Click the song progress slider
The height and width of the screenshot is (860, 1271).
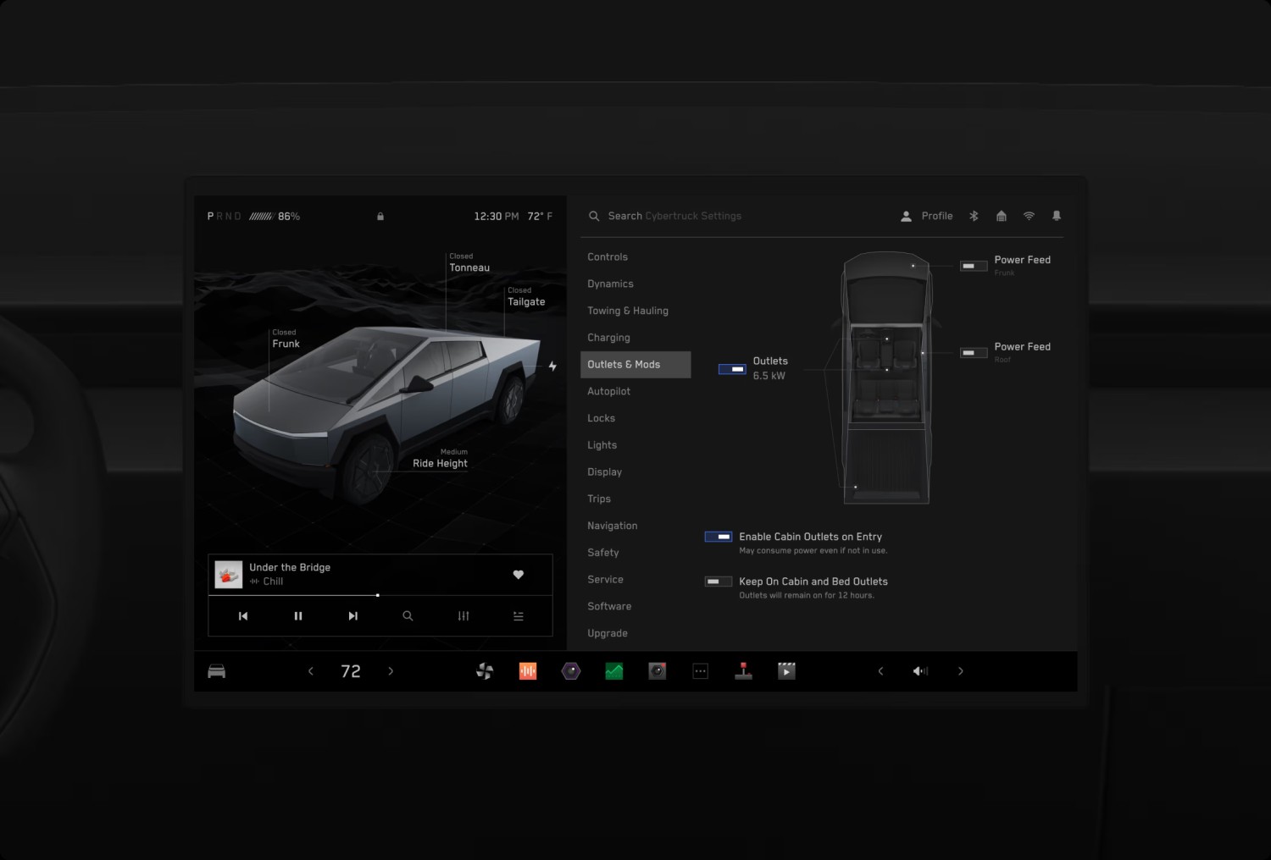click(377, 595)
